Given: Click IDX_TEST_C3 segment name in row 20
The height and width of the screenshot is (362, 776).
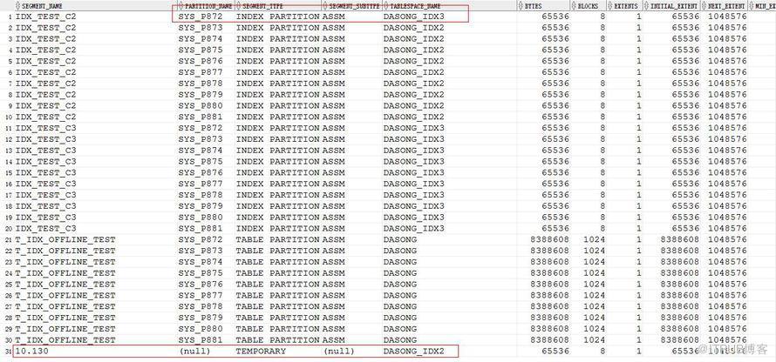Looking at the screenshot, I should tap(45, 229).
